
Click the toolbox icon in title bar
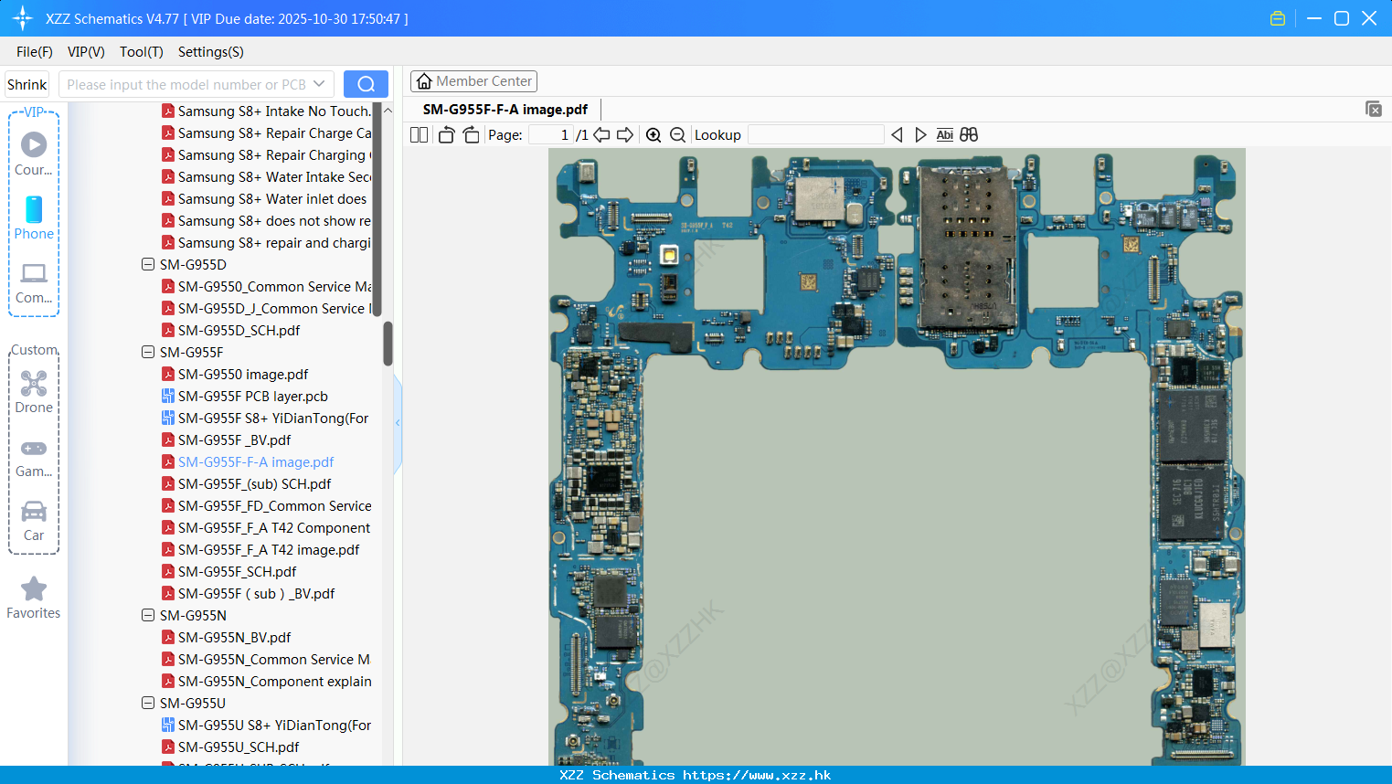(1278, 18)
